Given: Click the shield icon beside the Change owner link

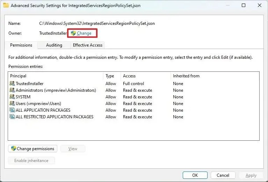Looking at the screenshot, I should pos(73,33).
